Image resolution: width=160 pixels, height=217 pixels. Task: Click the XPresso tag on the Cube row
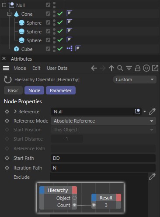coord(70,48)
